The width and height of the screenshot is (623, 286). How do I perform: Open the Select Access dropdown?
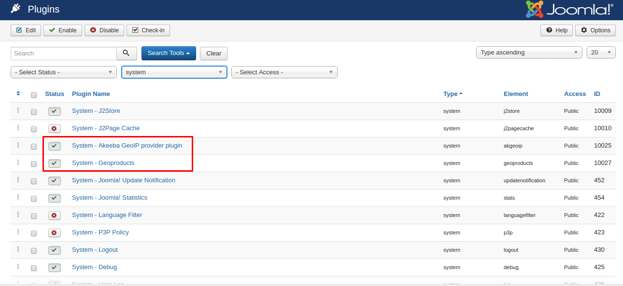[x=284, y=72]
